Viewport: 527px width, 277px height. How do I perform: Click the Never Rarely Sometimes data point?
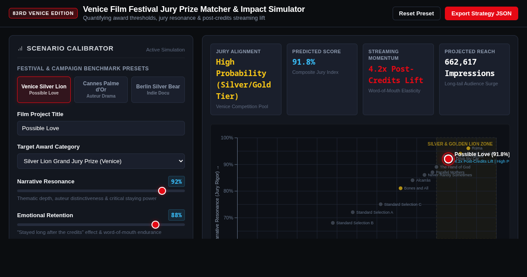[425, 175]
